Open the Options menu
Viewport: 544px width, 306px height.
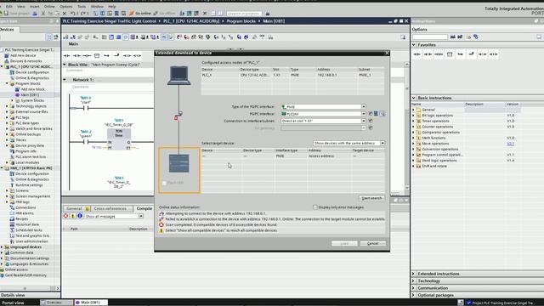tap(66, 6)
